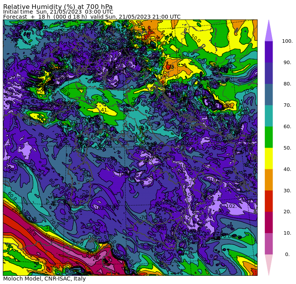Screen dimensions: 296x284
Task: Click the 'Initial time Sun, 21/05/2023 03:00 UTC' line
Action: click(x=58, y=12)
